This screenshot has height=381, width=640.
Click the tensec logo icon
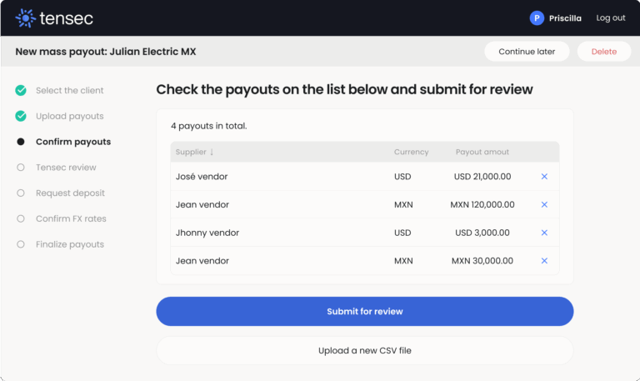[26, 18]
